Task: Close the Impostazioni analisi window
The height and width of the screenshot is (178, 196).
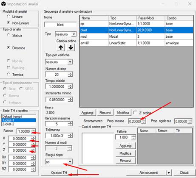Action: tap(190, 4)
